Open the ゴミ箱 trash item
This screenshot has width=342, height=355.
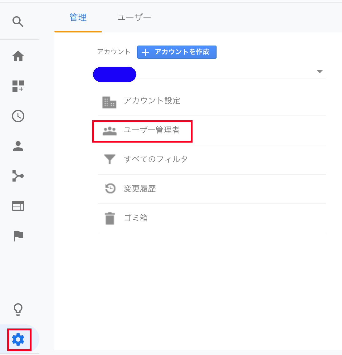coord(136,218)
